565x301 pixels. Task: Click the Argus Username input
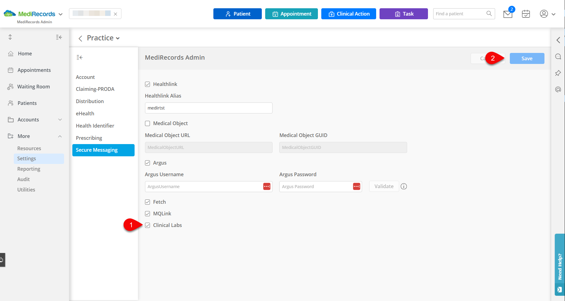(208, 187)
